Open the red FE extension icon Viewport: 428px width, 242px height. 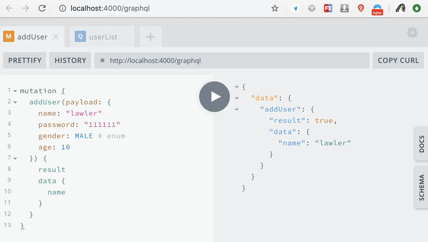(328, 8)
